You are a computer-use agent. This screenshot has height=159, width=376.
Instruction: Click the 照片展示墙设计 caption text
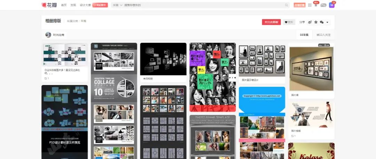[x=250, y=80]
